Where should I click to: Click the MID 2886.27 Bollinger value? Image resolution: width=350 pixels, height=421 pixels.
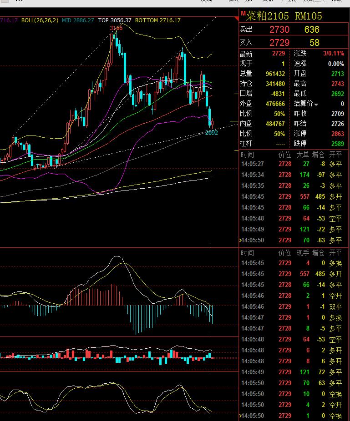pos(78,20)
